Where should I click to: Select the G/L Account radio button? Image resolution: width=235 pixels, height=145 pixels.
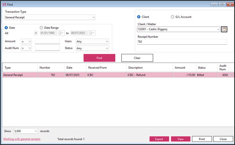(172, 17)
